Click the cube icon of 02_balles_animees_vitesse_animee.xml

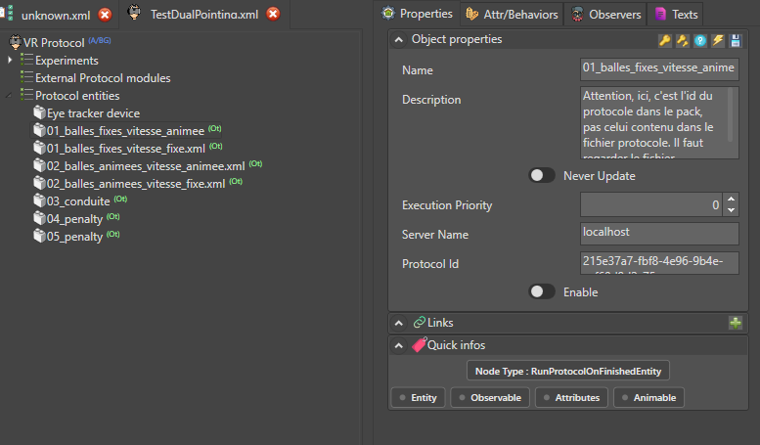39,166
